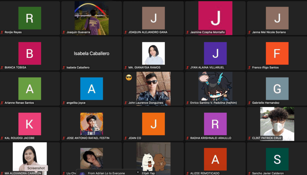The height and width of the screenshot is (175, 307).
Task: Dismiss the Adrian Lo chat notification
Action: pos(138,172)
